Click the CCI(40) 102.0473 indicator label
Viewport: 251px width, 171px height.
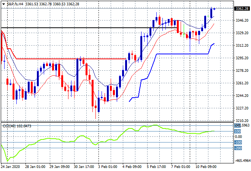pos(17,126)
